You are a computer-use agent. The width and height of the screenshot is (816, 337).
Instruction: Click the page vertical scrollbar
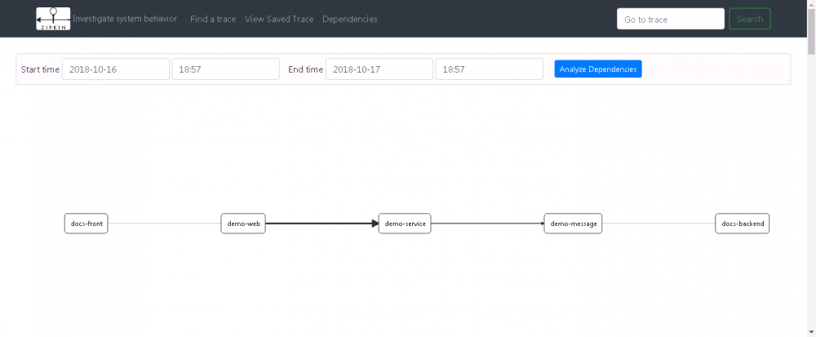(810, 163)
